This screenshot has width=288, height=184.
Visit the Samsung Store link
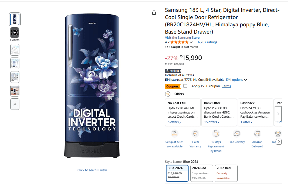(x=182, y=38)
